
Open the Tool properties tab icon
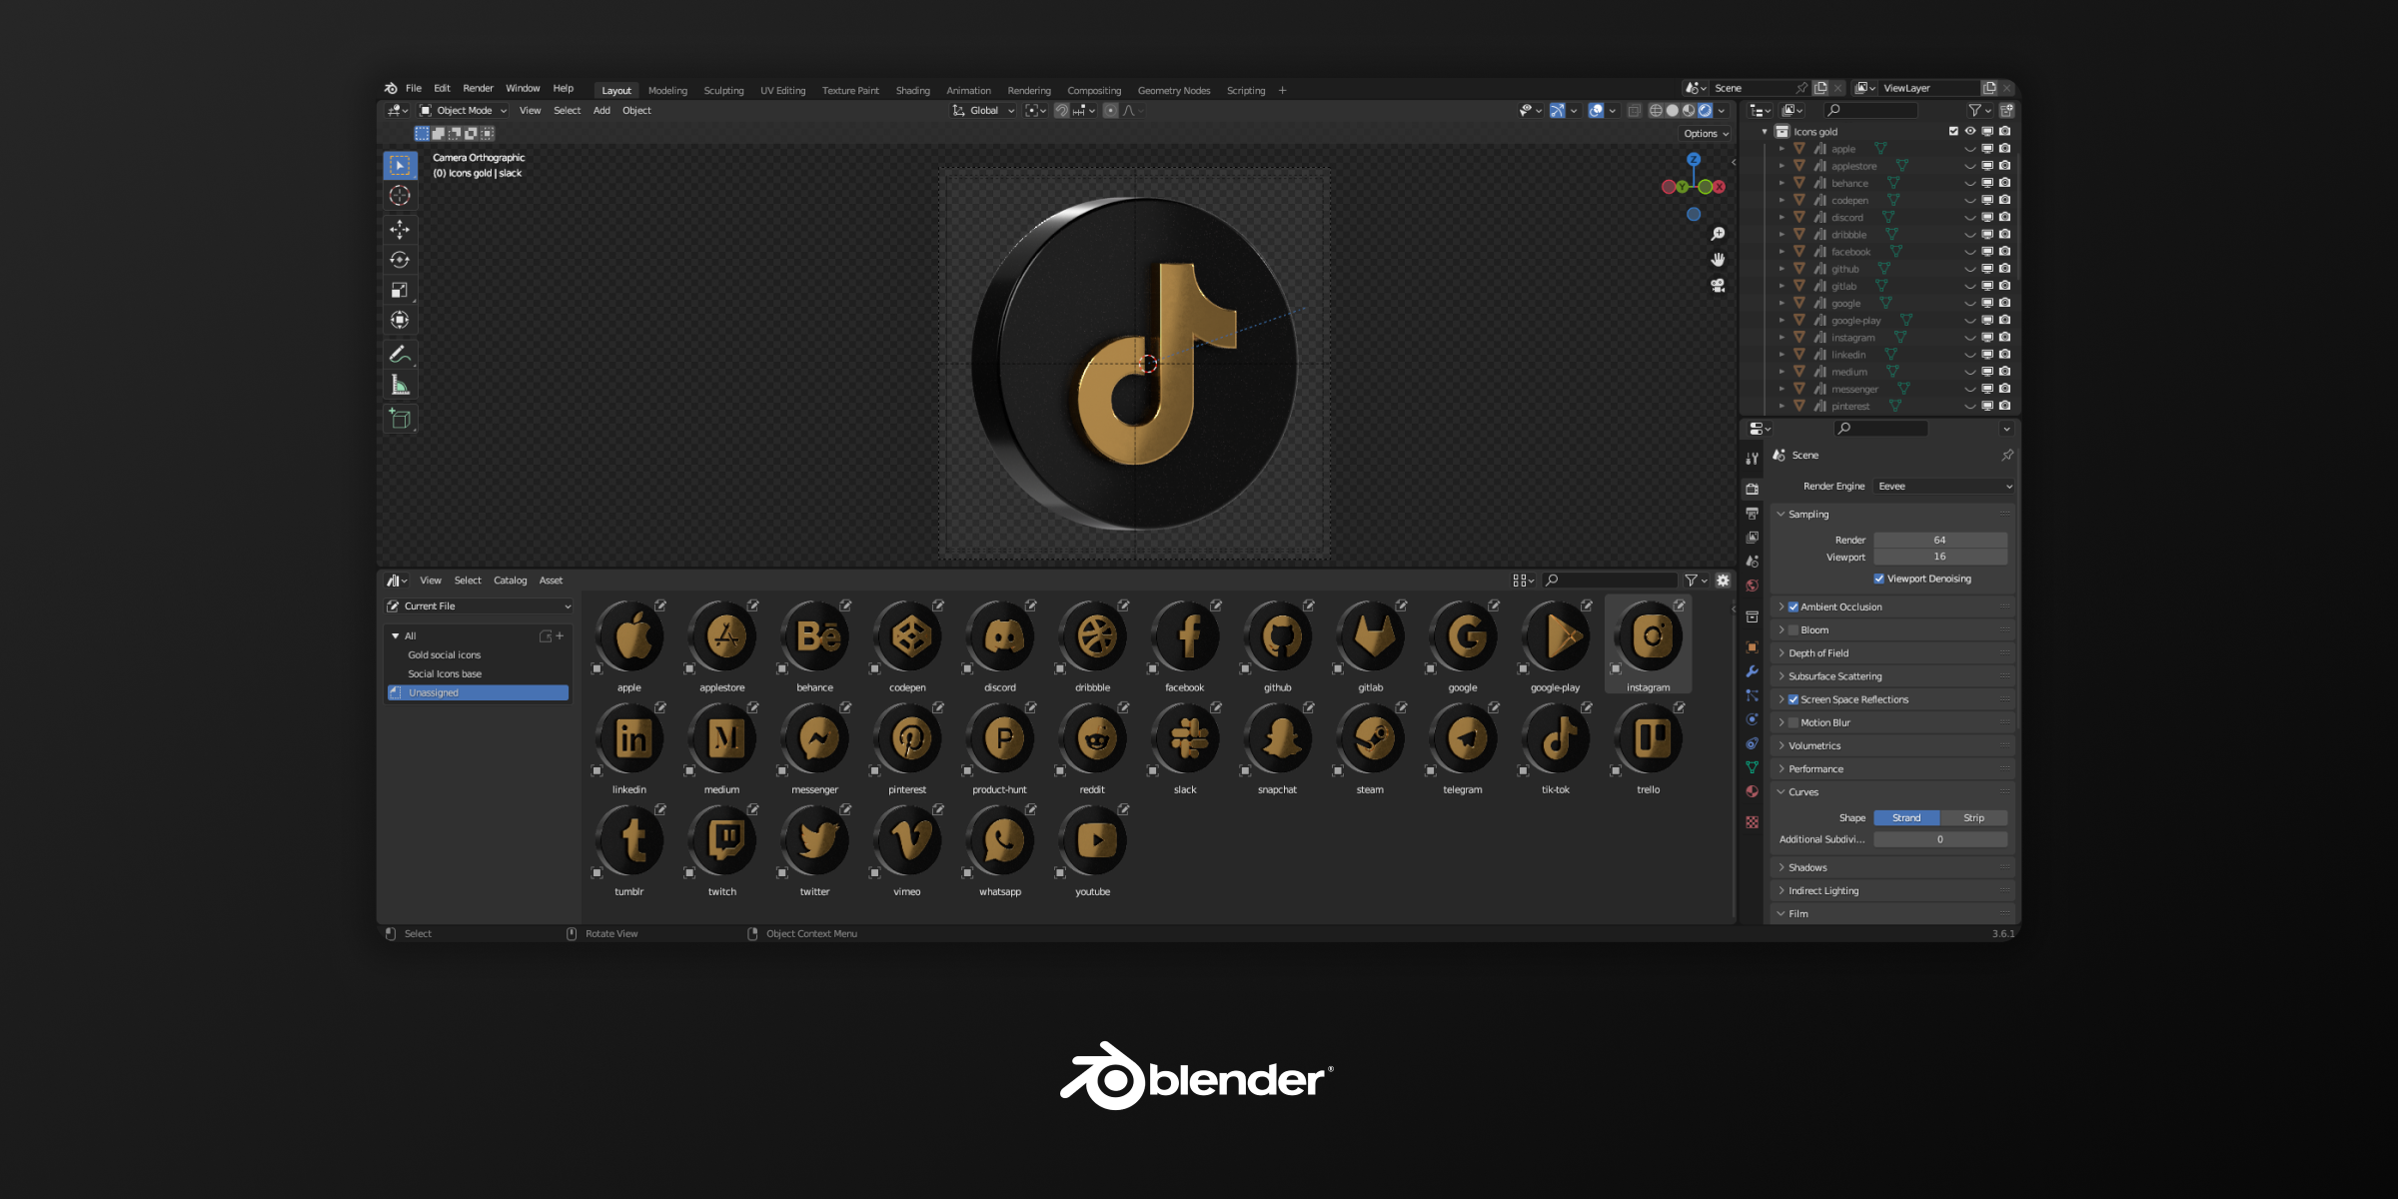point(1752,459)
